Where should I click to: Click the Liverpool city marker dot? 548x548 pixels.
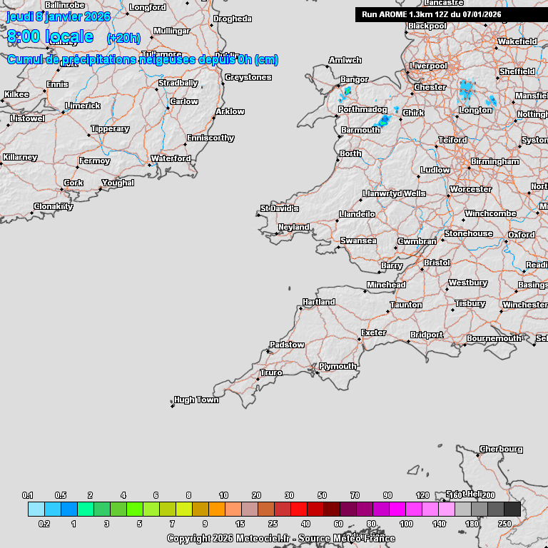(x=407, y=72)
